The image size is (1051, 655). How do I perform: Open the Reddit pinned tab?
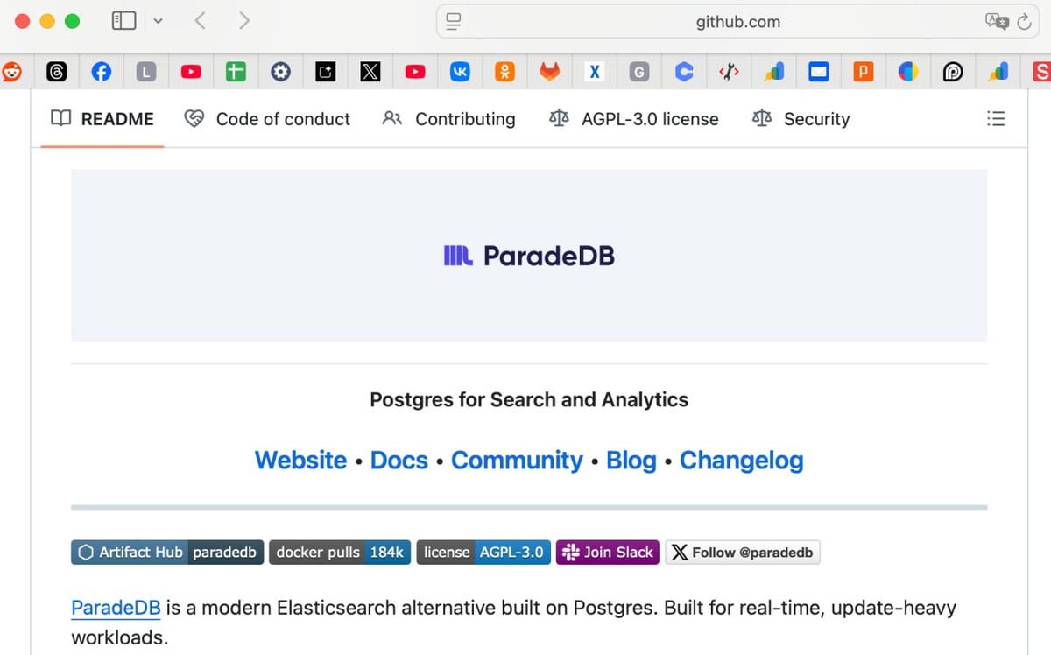(x=11, y=72)
